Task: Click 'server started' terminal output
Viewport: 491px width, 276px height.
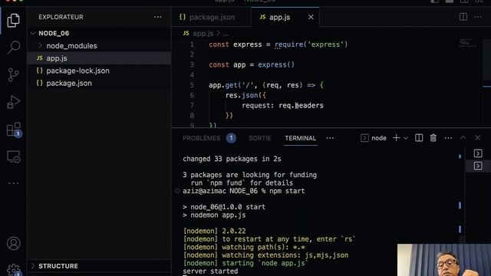Action: (210, 271)
